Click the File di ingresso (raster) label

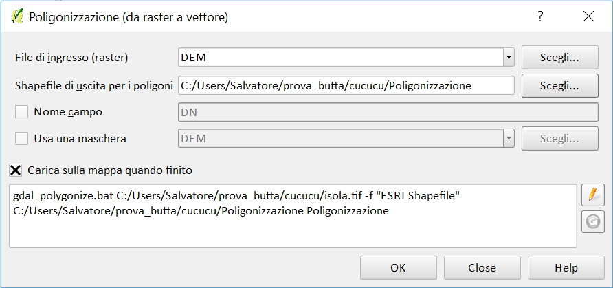72,57
